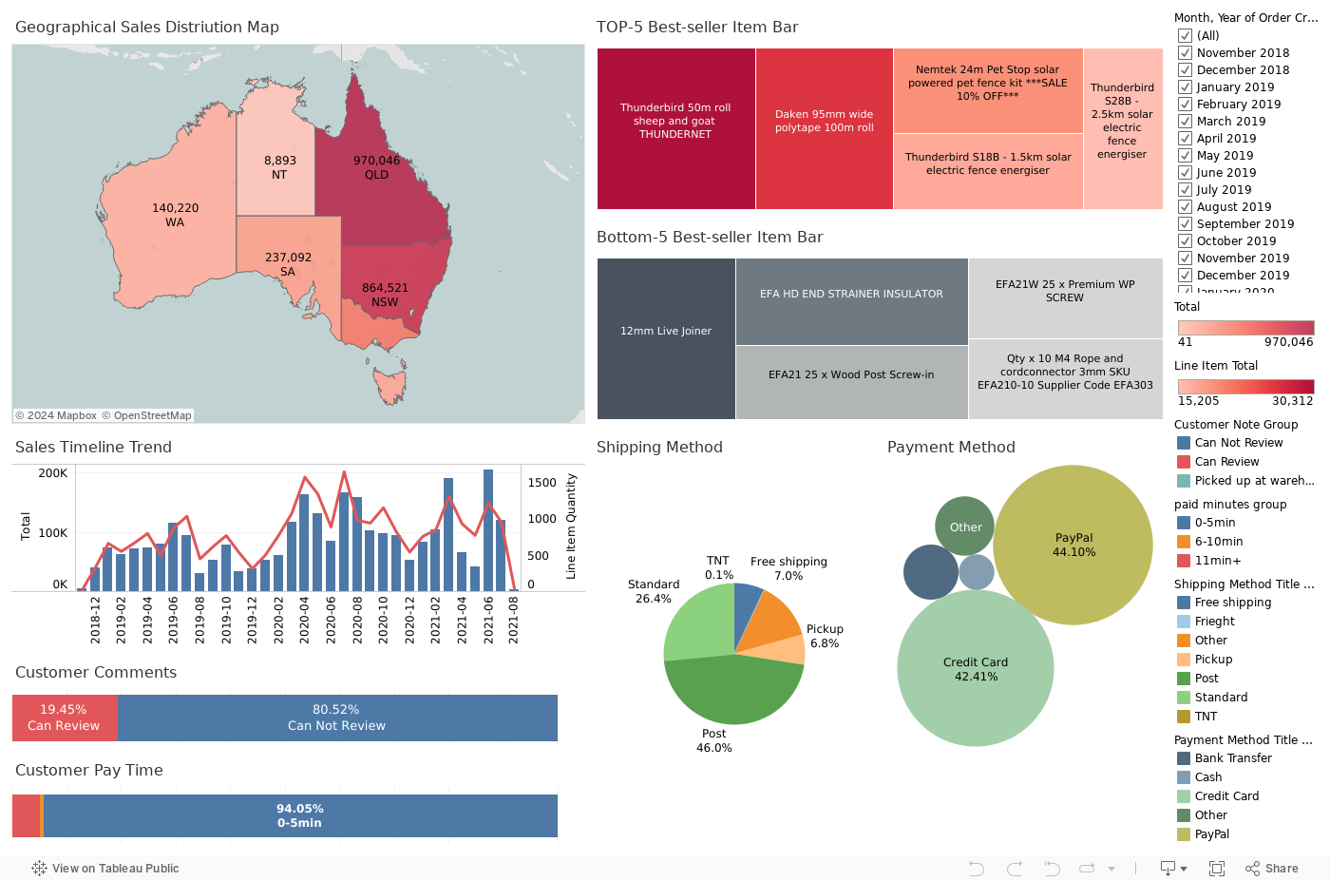Toggle the (All) months checkbox

(x=1185, y=35)
